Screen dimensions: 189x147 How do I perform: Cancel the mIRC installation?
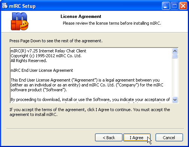tap(169, 138)
